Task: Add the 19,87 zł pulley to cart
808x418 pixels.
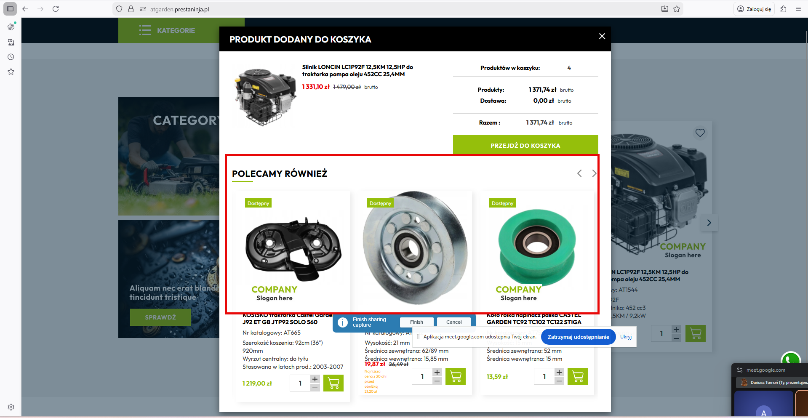Action: pyautogui.click(x=456, y=376)
